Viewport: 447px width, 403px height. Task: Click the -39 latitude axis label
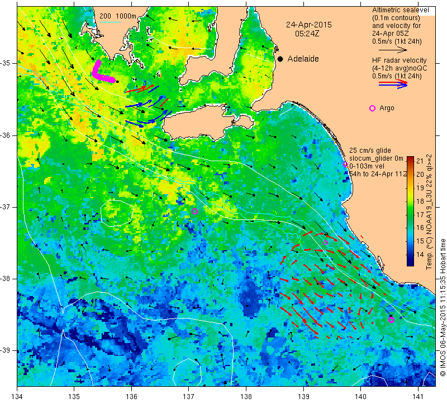click(x=6, y=350)
